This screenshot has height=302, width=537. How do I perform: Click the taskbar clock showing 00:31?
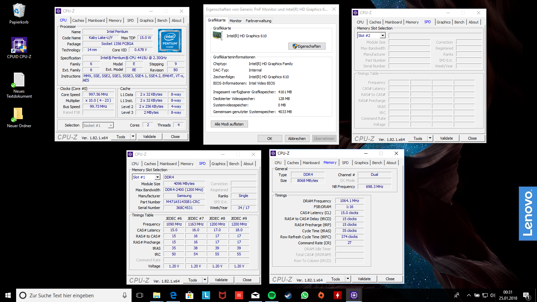tap(508, 295)
